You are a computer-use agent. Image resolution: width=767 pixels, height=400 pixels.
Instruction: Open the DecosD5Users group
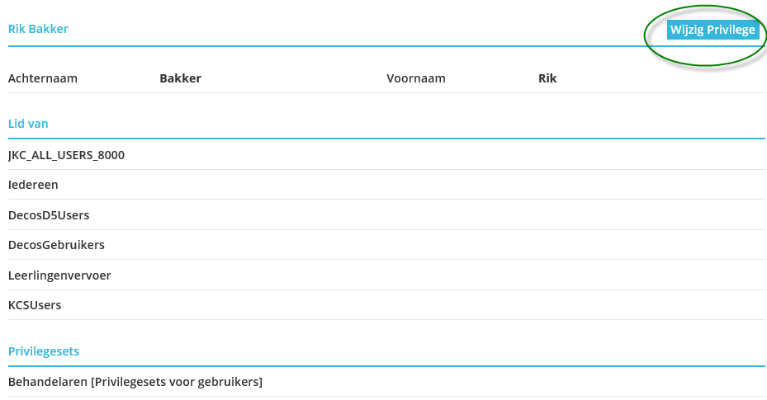(49, 215)
